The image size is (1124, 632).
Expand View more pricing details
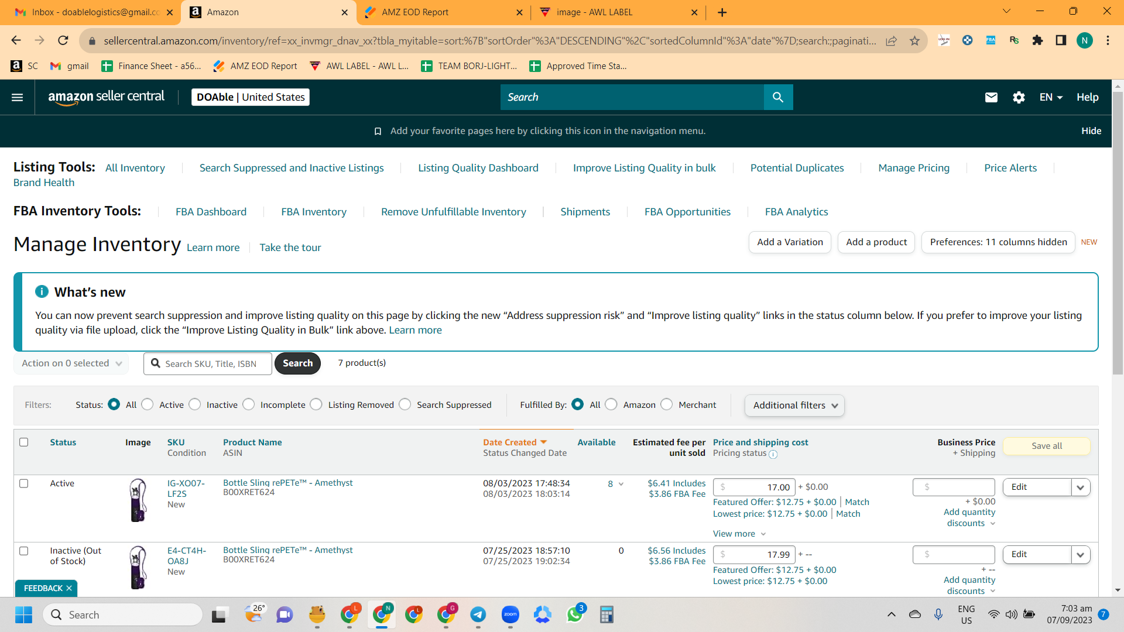(739, 534)
